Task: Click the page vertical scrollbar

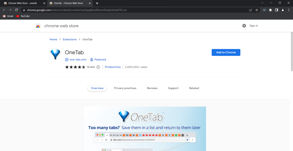Action: coord(292,51)
